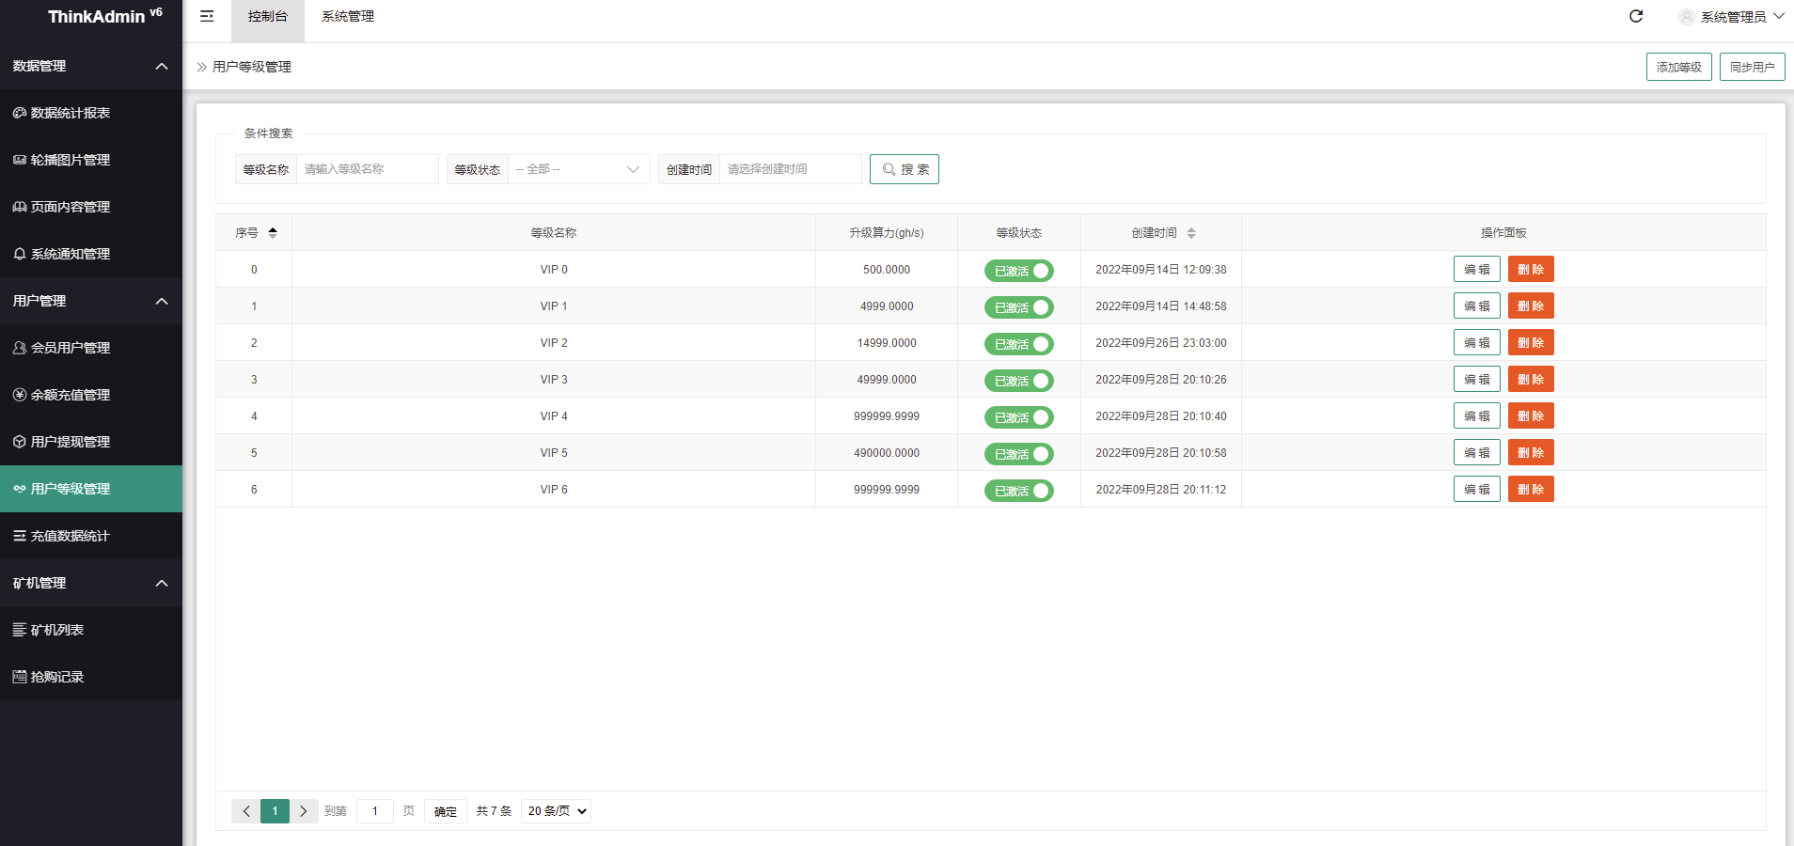Switch to the 控制台 top tab
Image resolution: width=1794 pixels, height=846 pixels.
pos(268,17)
